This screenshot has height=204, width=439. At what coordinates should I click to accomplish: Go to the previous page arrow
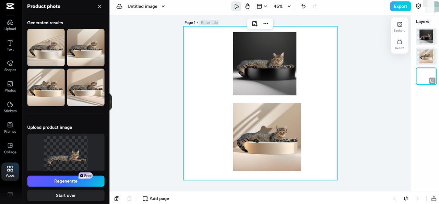click(395, 199)
